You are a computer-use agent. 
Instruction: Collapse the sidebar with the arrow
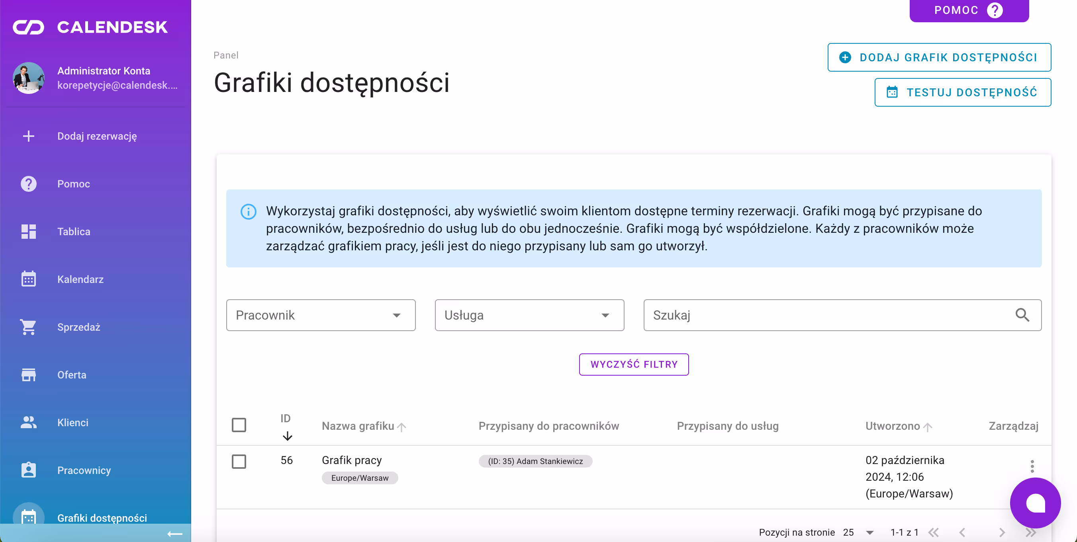[175, 534]
